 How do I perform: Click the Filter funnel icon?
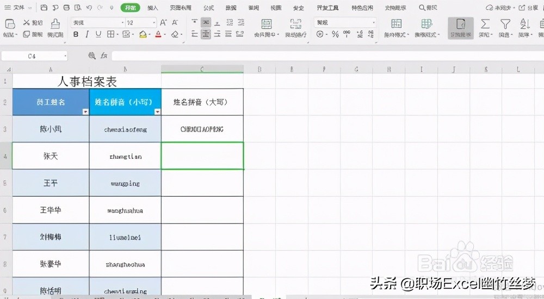click(505, 24)
